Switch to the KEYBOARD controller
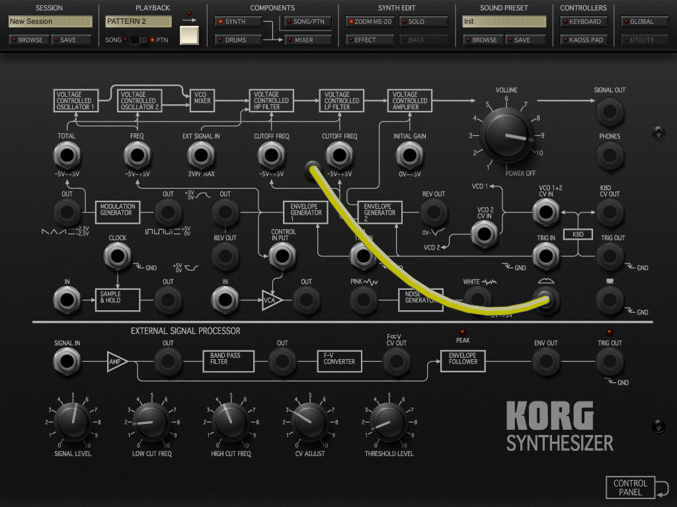The height and width of the screenshot is (507, 677). [583, 22]
